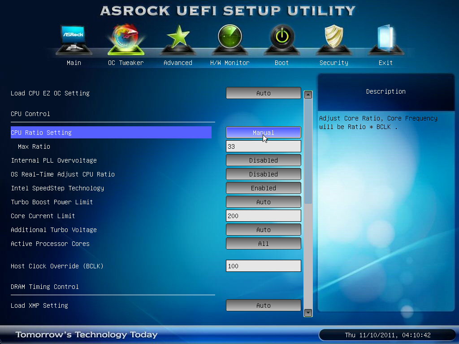Open the Security shield icon
Image resolution: width=459 pixels, height=344 pixels.
pos(333,40)
